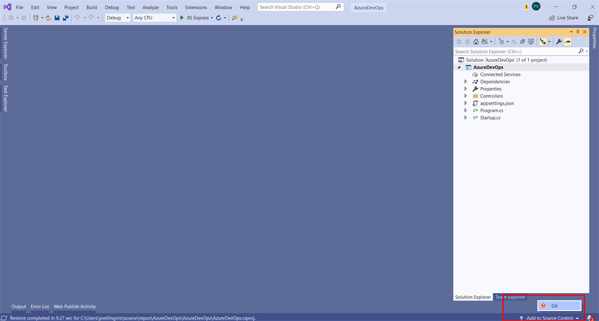This screenshot has width=599, height=321.
Task: Expand the Controllers folder arrow
Action: 465,96
